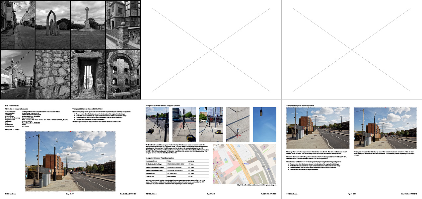Select the Celtic cross war memorial photo
Viewport: 422px width, 199px height.
(88, 25)
